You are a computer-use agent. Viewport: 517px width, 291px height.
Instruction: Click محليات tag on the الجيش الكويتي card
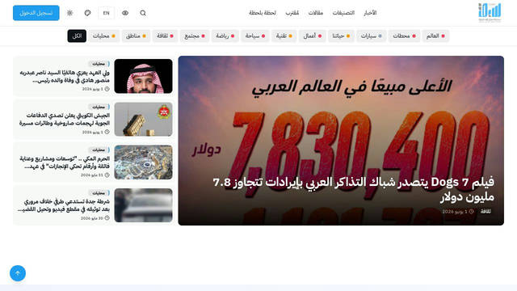pos(99,107)
